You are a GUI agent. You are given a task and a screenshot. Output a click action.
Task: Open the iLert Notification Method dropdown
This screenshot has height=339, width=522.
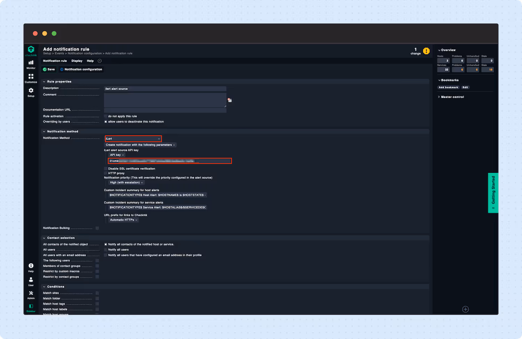(x=133, y=138)
